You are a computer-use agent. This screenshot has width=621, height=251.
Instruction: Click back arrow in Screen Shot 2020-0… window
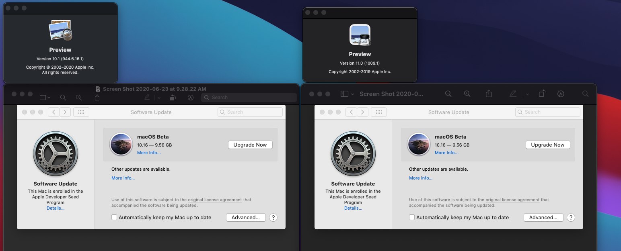click(x=352, y=112)
